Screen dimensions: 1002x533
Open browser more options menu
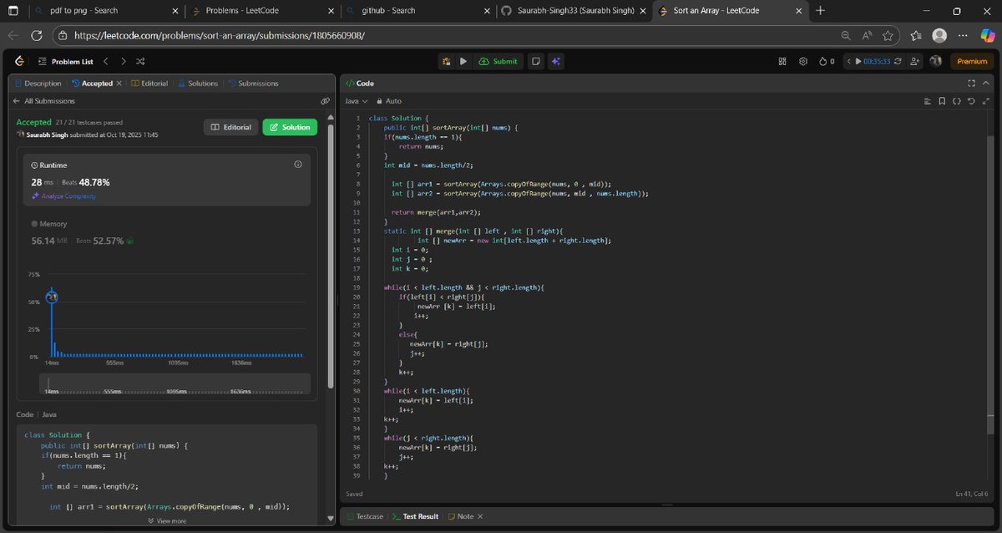963,36
